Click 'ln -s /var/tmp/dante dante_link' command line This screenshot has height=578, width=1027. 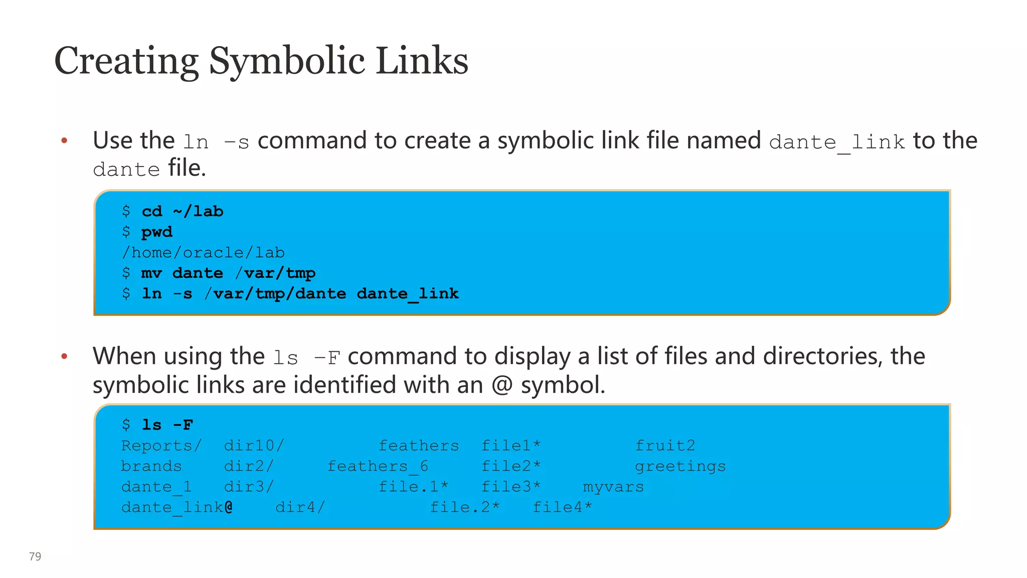point(290,294)
